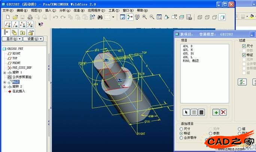Click the red X remove item button
The image size is (256, 152).
(223, 112)
